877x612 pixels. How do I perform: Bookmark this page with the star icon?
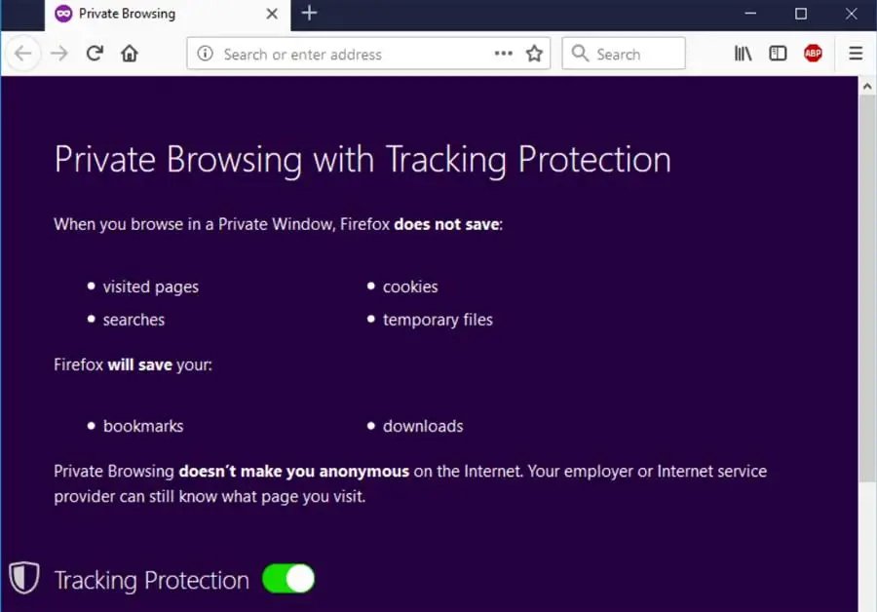[534, 54]
